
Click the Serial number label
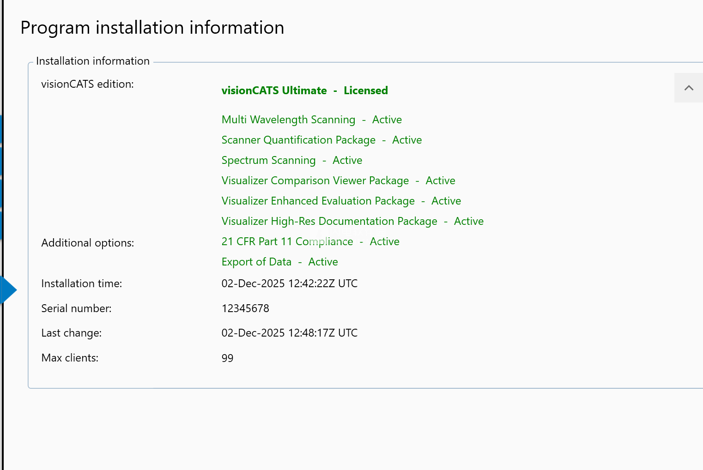(x=76, y=308)
